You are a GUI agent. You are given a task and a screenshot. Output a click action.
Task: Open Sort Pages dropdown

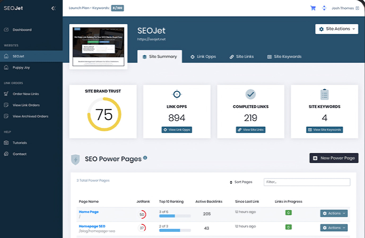(241, 182)
